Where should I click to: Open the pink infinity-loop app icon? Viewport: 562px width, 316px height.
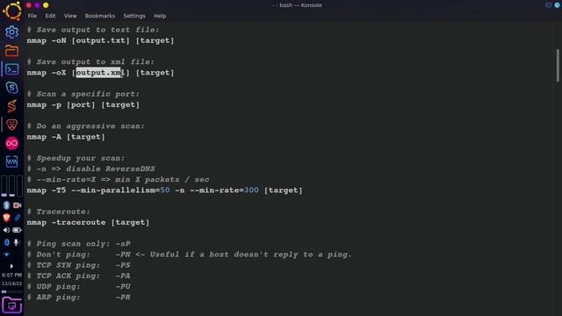(11, 143)
